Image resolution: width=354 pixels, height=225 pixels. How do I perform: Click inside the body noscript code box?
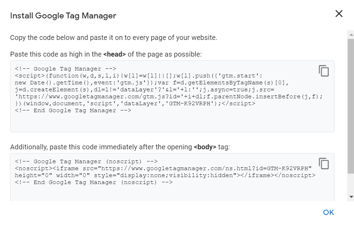172,177
